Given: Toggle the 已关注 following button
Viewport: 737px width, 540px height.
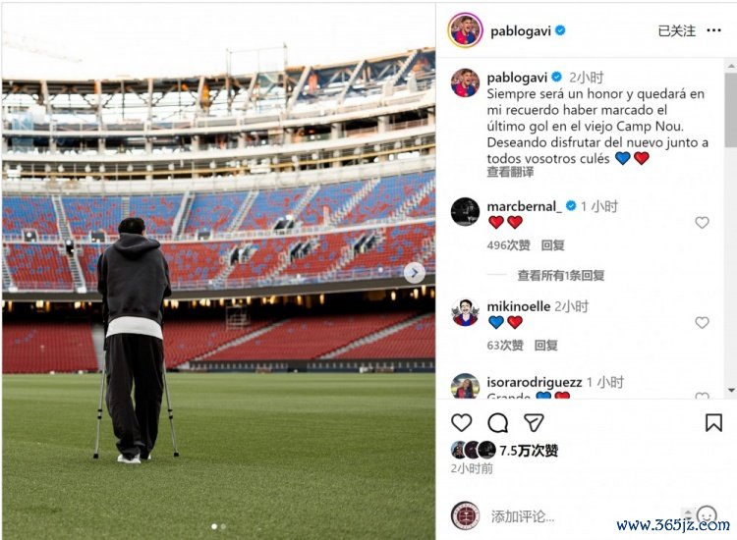Looking at the screenshot, I should [x=676, y=31].
